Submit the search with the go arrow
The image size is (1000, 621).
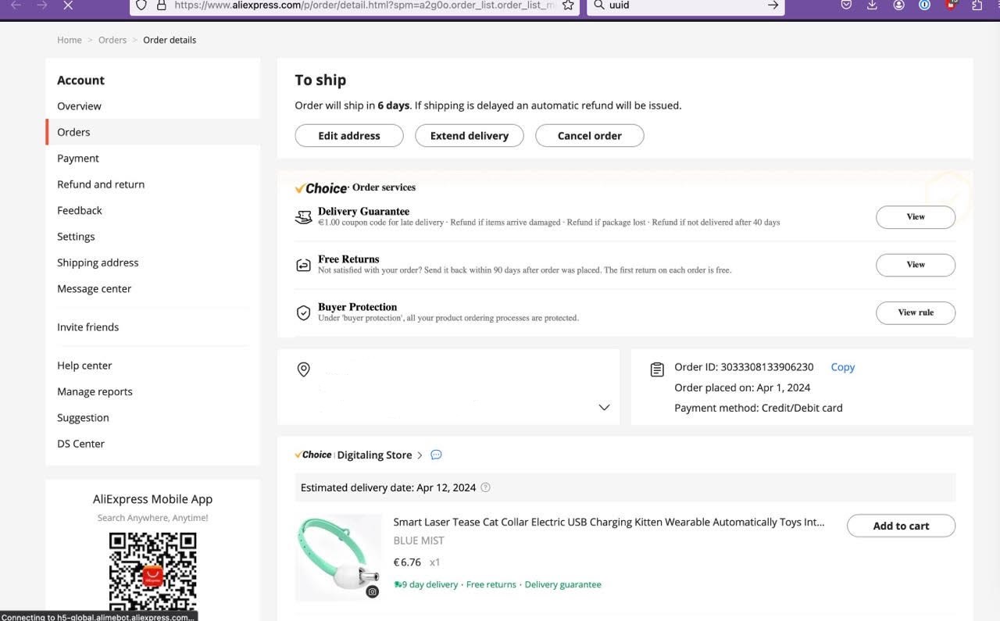(x=773, y=5)
